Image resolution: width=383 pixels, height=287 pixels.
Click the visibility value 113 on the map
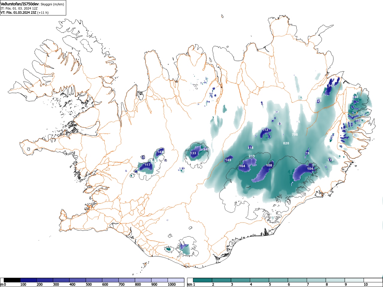(x=265, y=130)
